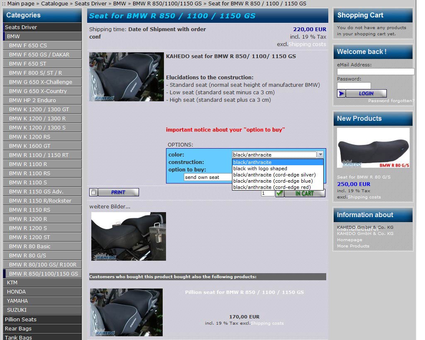The height and width of the screenshot is (340, 425).
Task: Select the KTM brand in Categories
Action: point(12,282)
